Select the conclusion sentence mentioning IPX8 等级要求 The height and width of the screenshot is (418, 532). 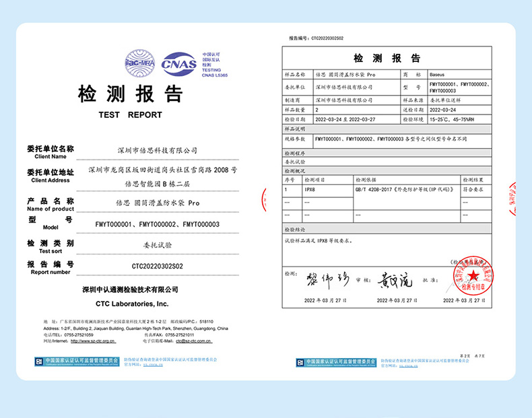tap(319, 241)
